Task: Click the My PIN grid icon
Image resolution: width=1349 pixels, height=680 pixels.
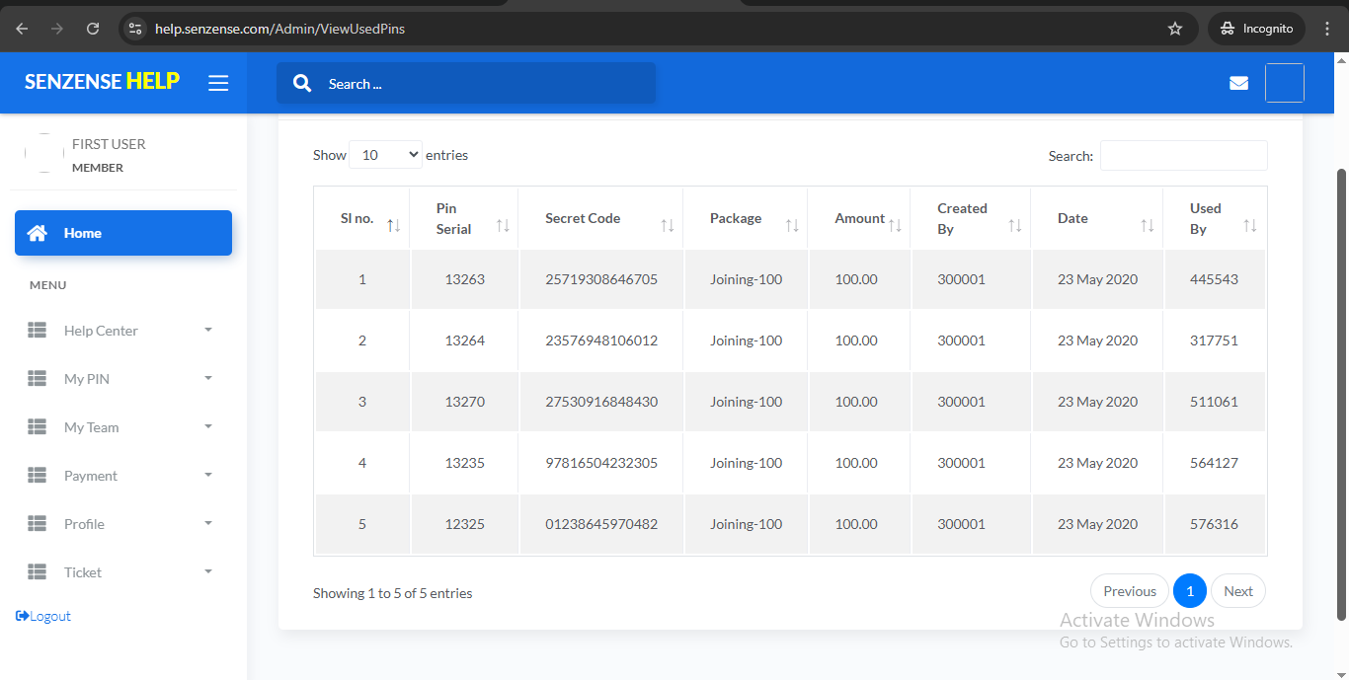Action: tap(38, 379)
